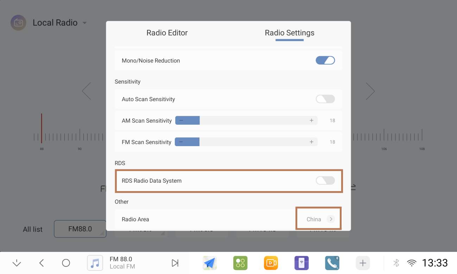The height and width of the screenshot is (274, 457).
Task: Open the Local Radio dropdown arrow
Action: click(84, 23)
